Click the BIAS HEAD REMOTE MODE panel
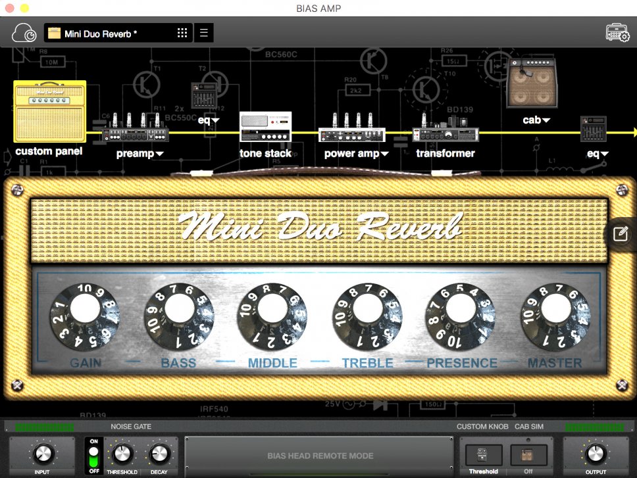The width and height of the screenshot is (637, 478). pyautogui.click(x=320, y=455)
